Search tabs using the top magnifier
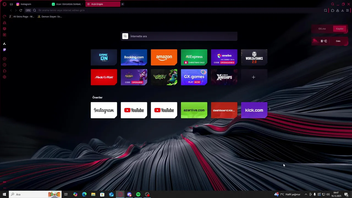This screenshot has width=352, height=198. click(332, 4)
